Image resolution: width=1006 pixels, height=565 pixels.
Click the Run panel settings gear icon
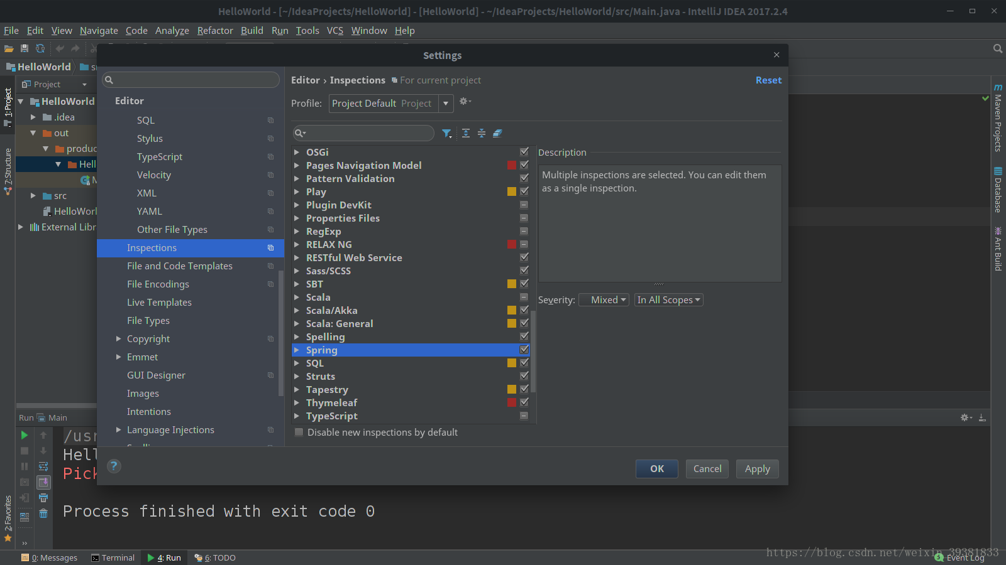click(966, 417)
